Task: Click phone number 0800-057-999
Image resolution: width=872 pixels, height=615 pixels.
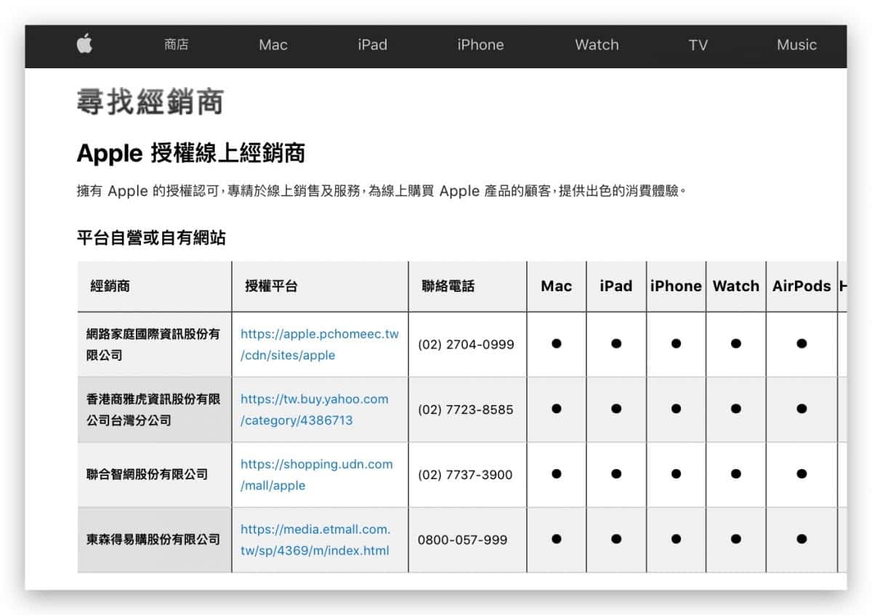Action: point(462,540)
